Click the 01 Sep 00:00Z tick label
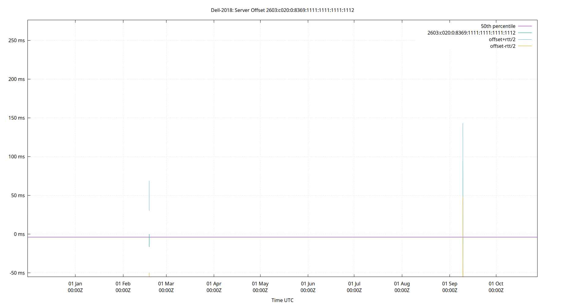This screenshot has width=565, height=305. pos(449,287)
